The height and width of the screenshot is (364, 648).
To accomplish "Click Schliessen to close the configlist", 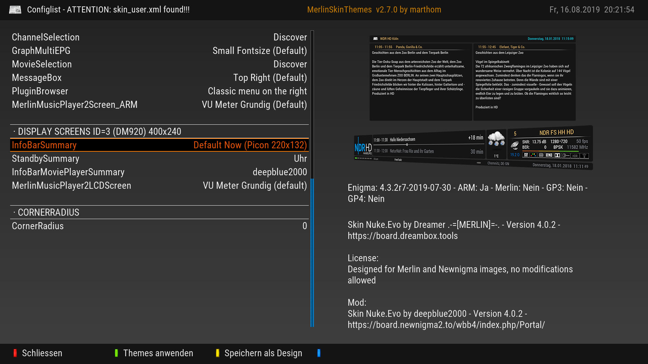I will pos(42,353).
